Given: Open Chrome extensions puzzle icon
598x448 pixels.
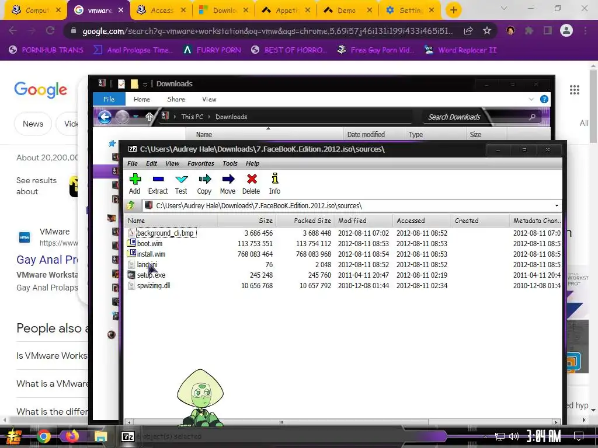Looking at the screenshot, I should (x=529, y=30).
